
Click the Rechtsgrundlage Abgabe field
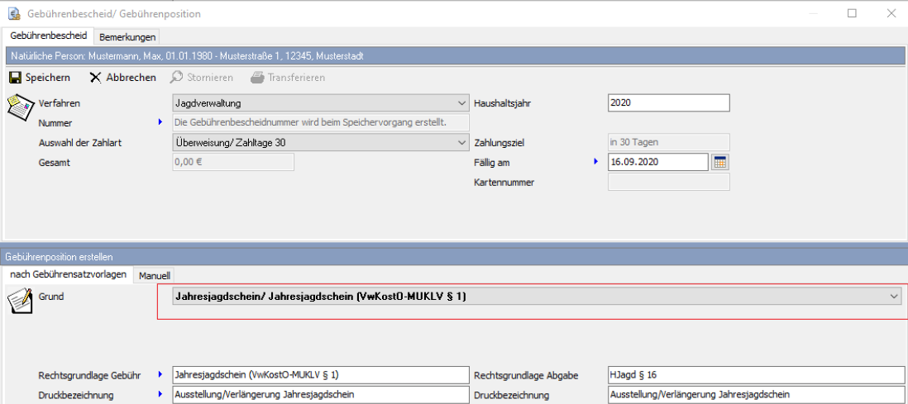(x=755, y=375)
